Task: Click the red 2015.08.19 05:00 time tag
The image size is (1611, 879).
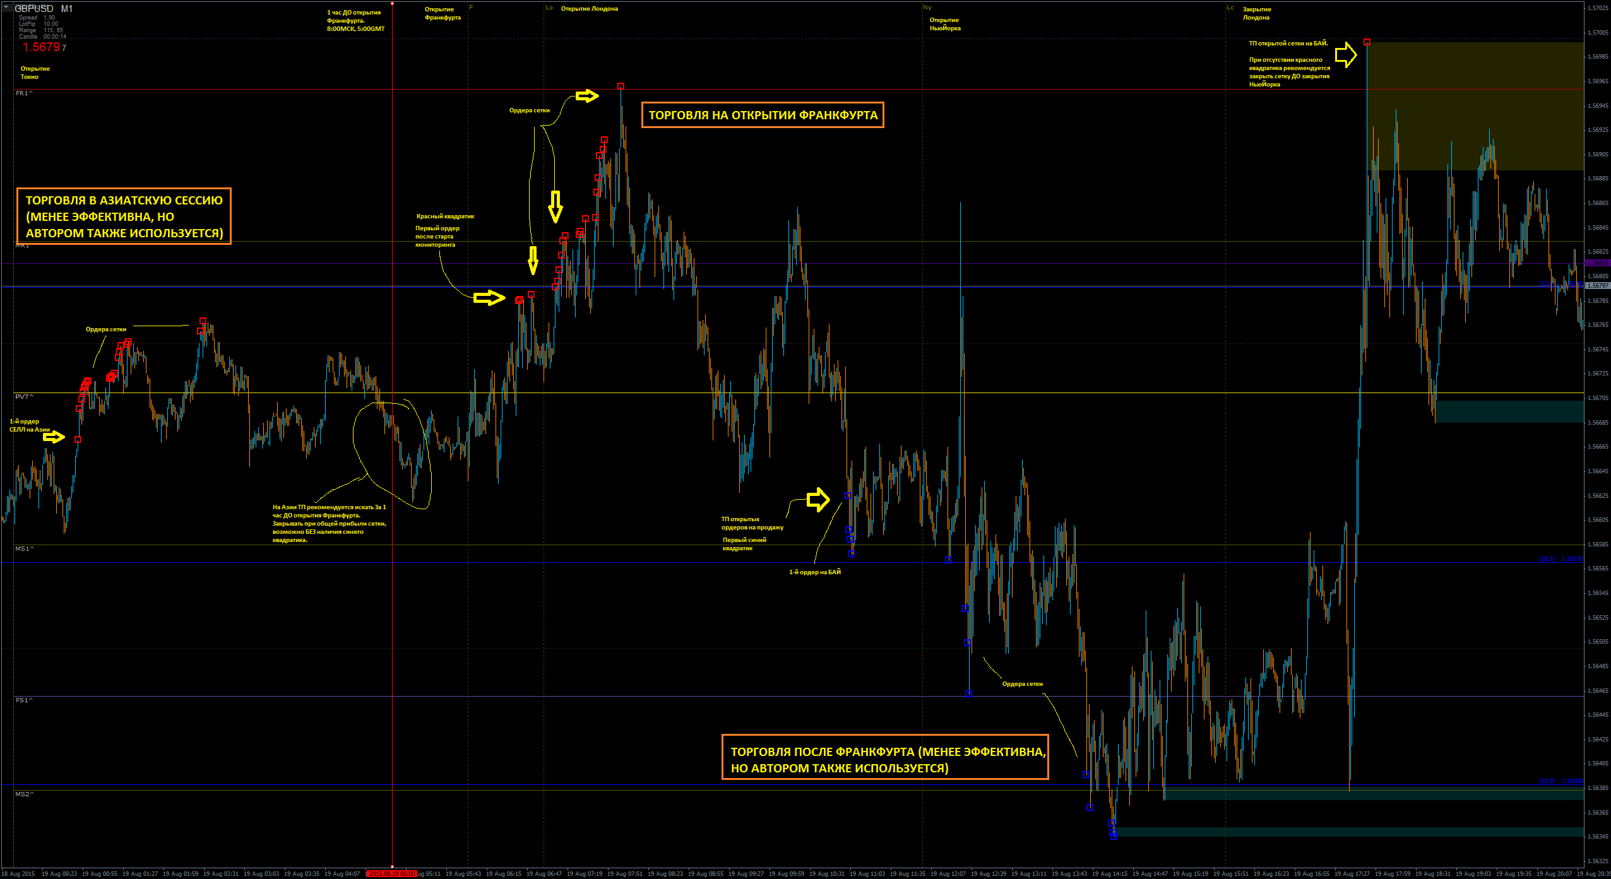Action: (x=392, y=874)
